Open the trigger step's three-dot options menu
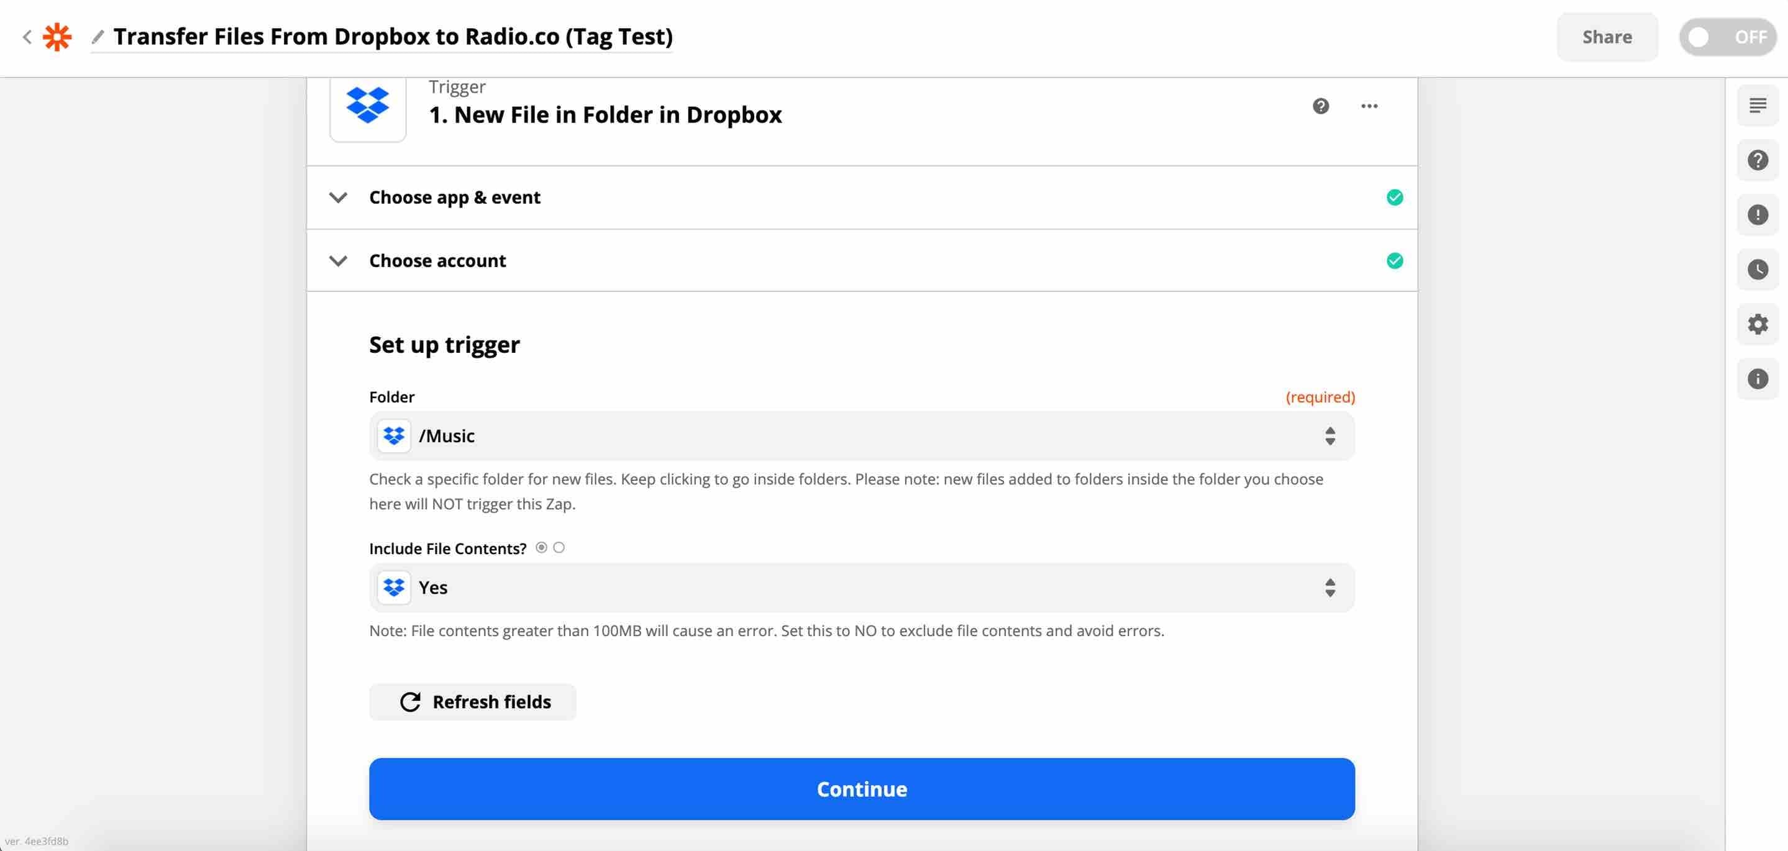 click(x=1369, y=106)
